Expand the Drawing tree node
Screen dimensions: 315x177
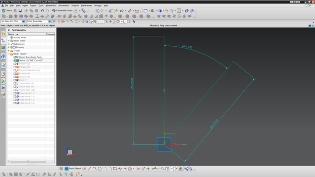click(9, 47)
